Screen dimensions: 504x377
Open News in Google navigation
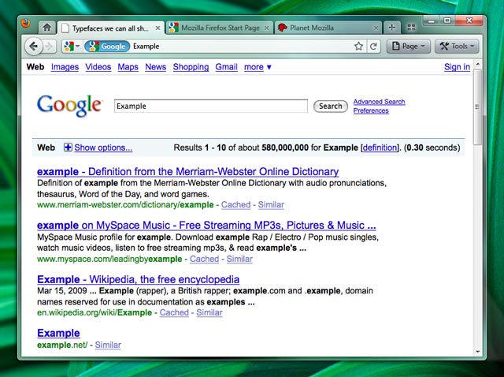[x=156, y=67]
